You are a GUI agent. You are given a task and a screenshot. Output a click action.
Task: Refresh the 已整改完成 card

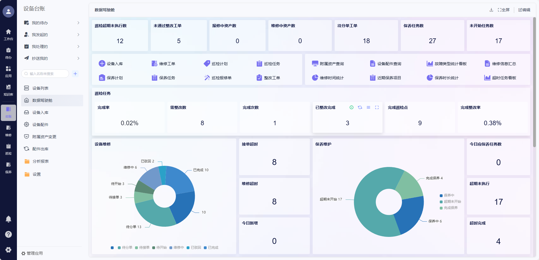(360, 107)
